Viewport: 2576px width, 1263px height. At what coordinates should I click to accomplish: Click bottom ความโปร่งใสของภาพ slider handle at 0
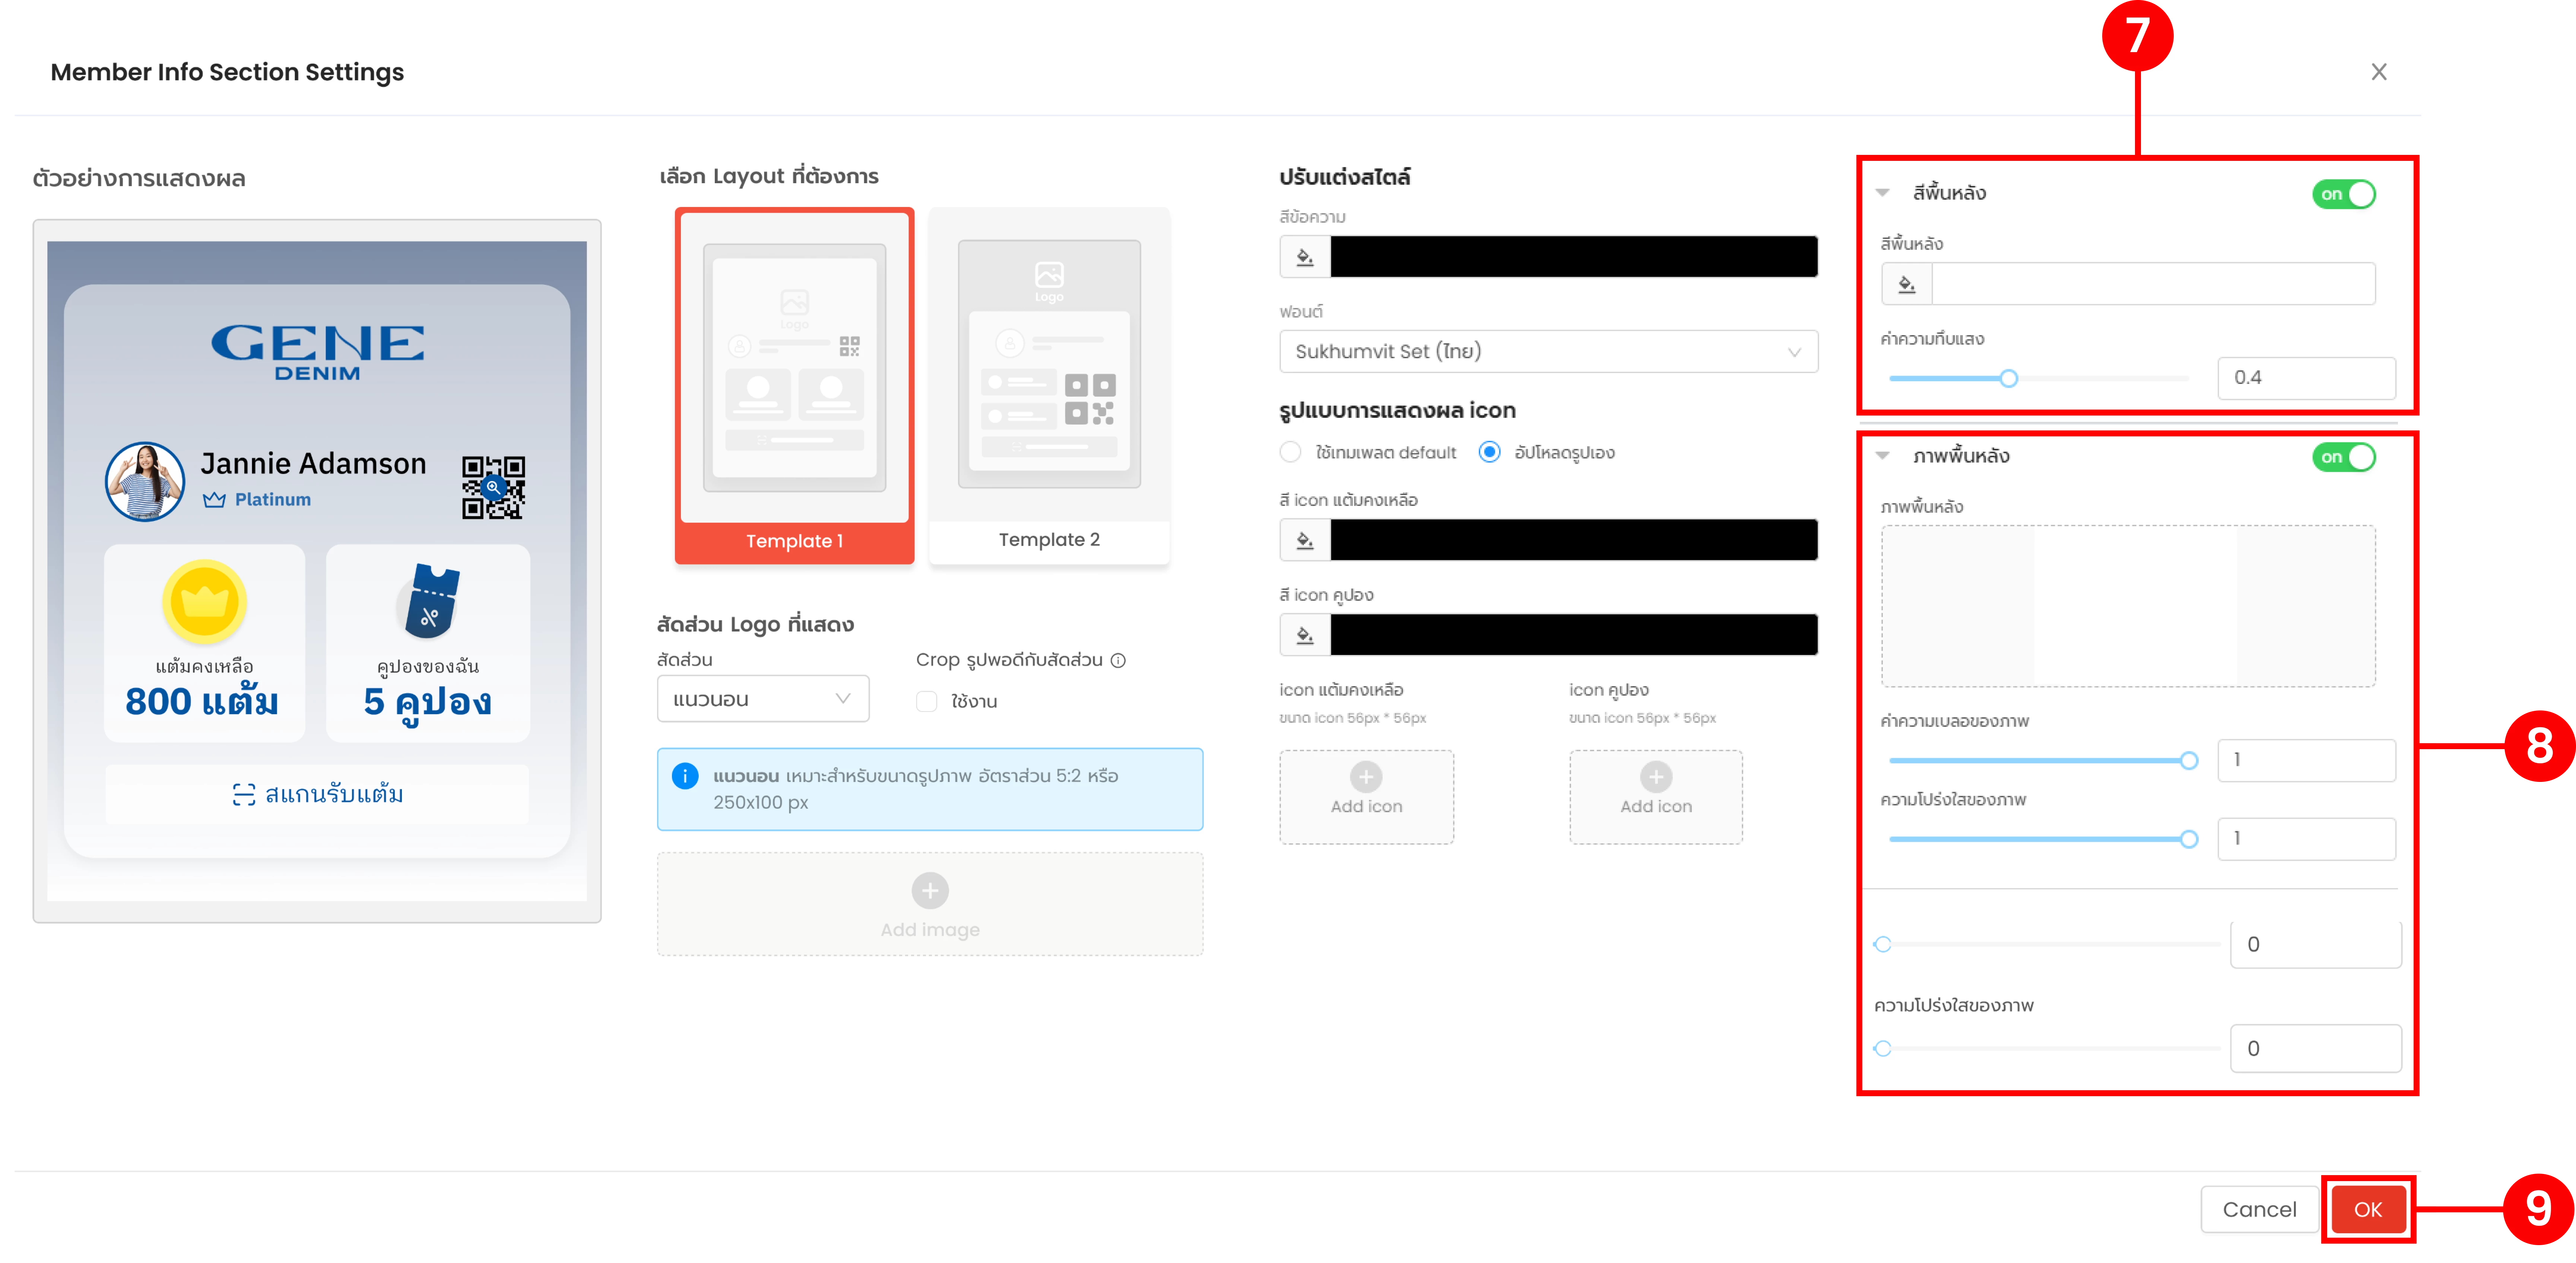click(x=1883, y=1049)
